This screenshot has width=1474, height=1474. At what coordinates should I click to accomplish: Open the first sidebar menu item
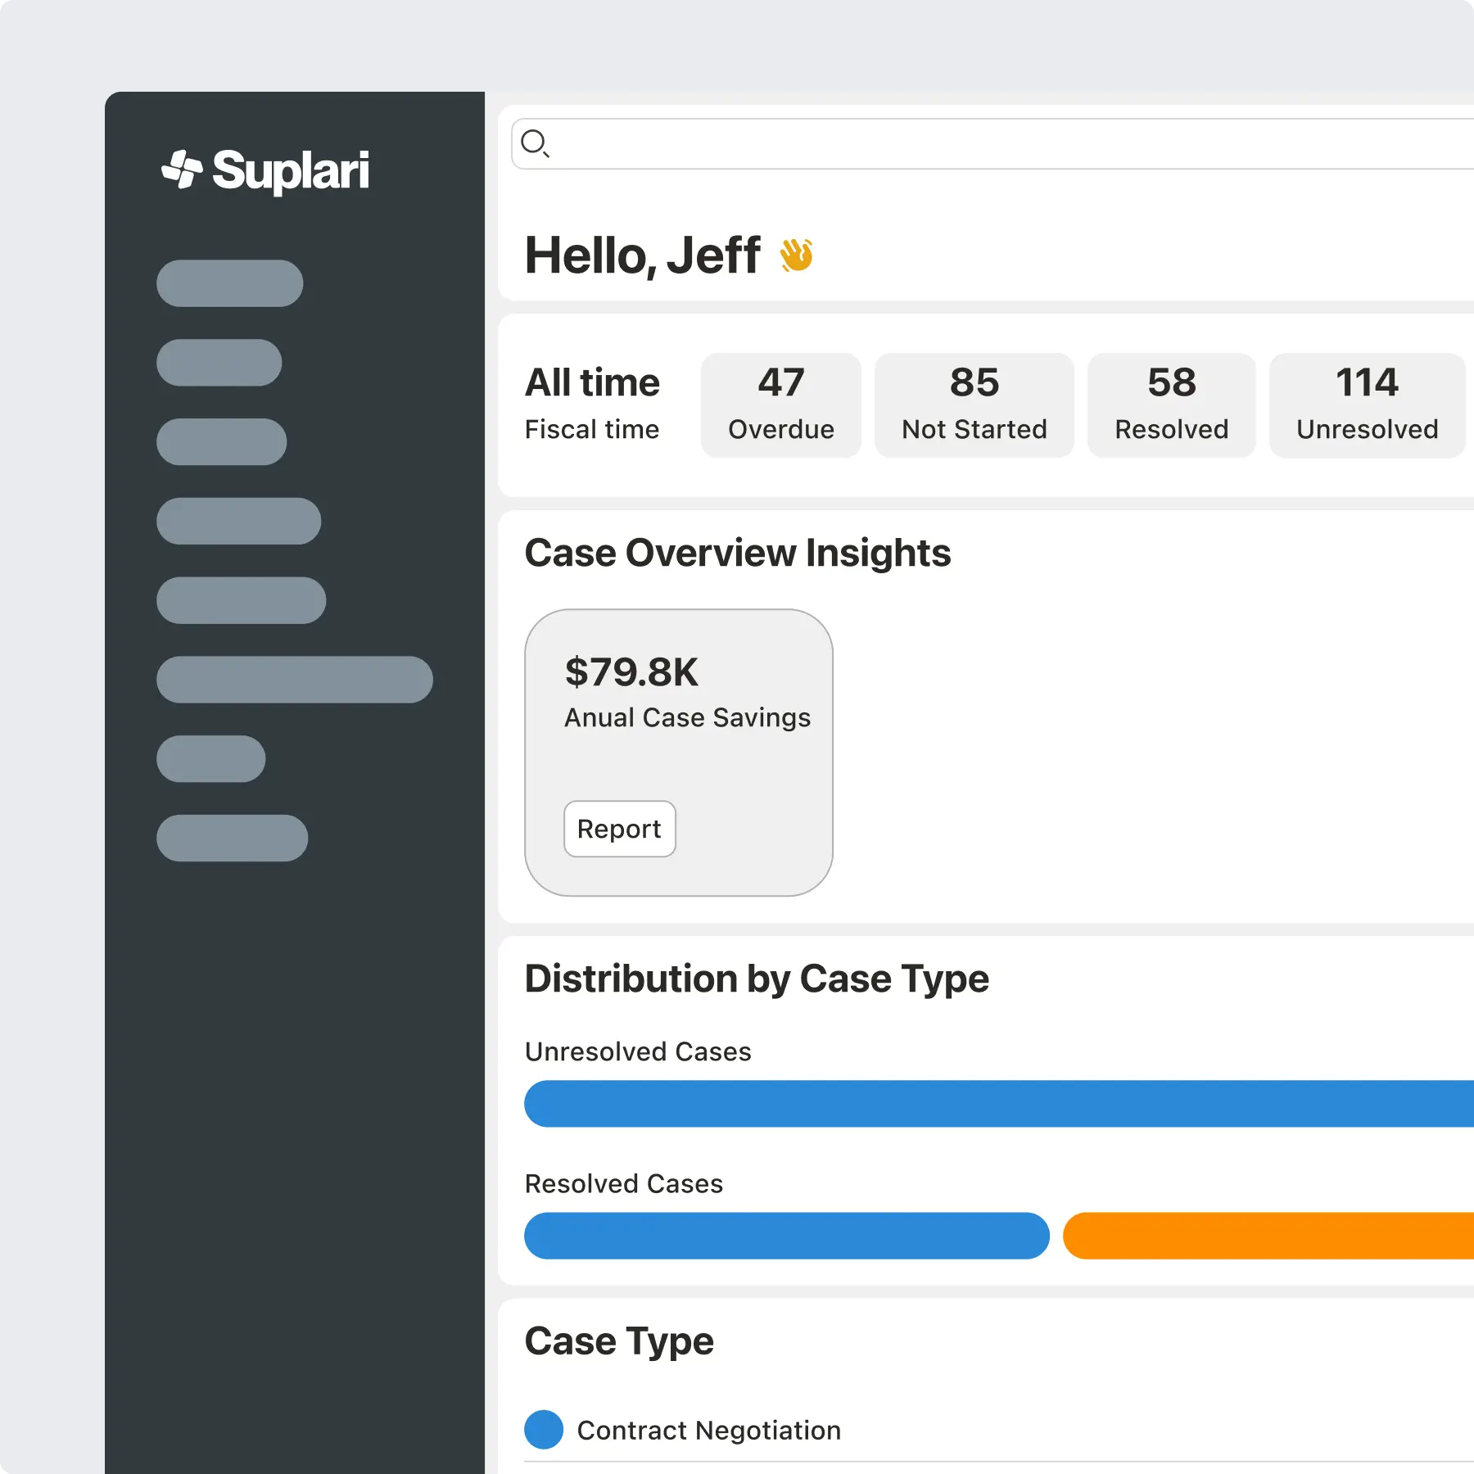pos(230,283)
